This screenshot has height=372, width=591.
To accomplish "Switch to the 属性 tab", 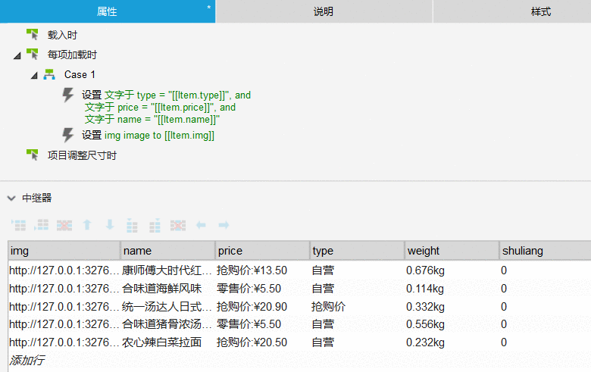I will (x=108, y=11).
